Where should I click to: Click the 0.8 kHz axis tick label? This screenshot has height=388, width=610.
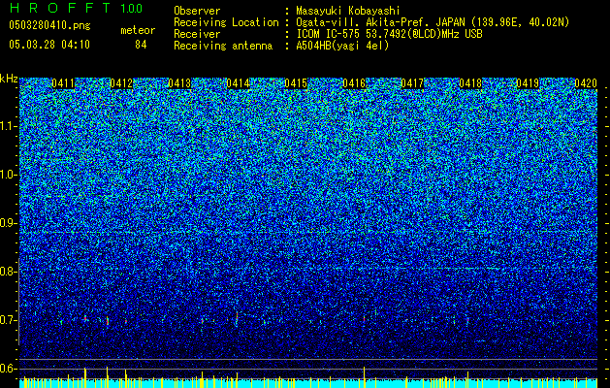[8, 272]
